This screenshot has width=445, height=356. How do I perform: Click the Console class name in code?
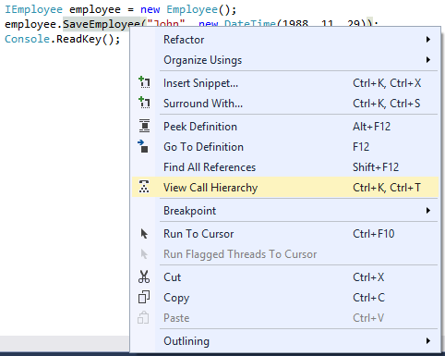27,39
